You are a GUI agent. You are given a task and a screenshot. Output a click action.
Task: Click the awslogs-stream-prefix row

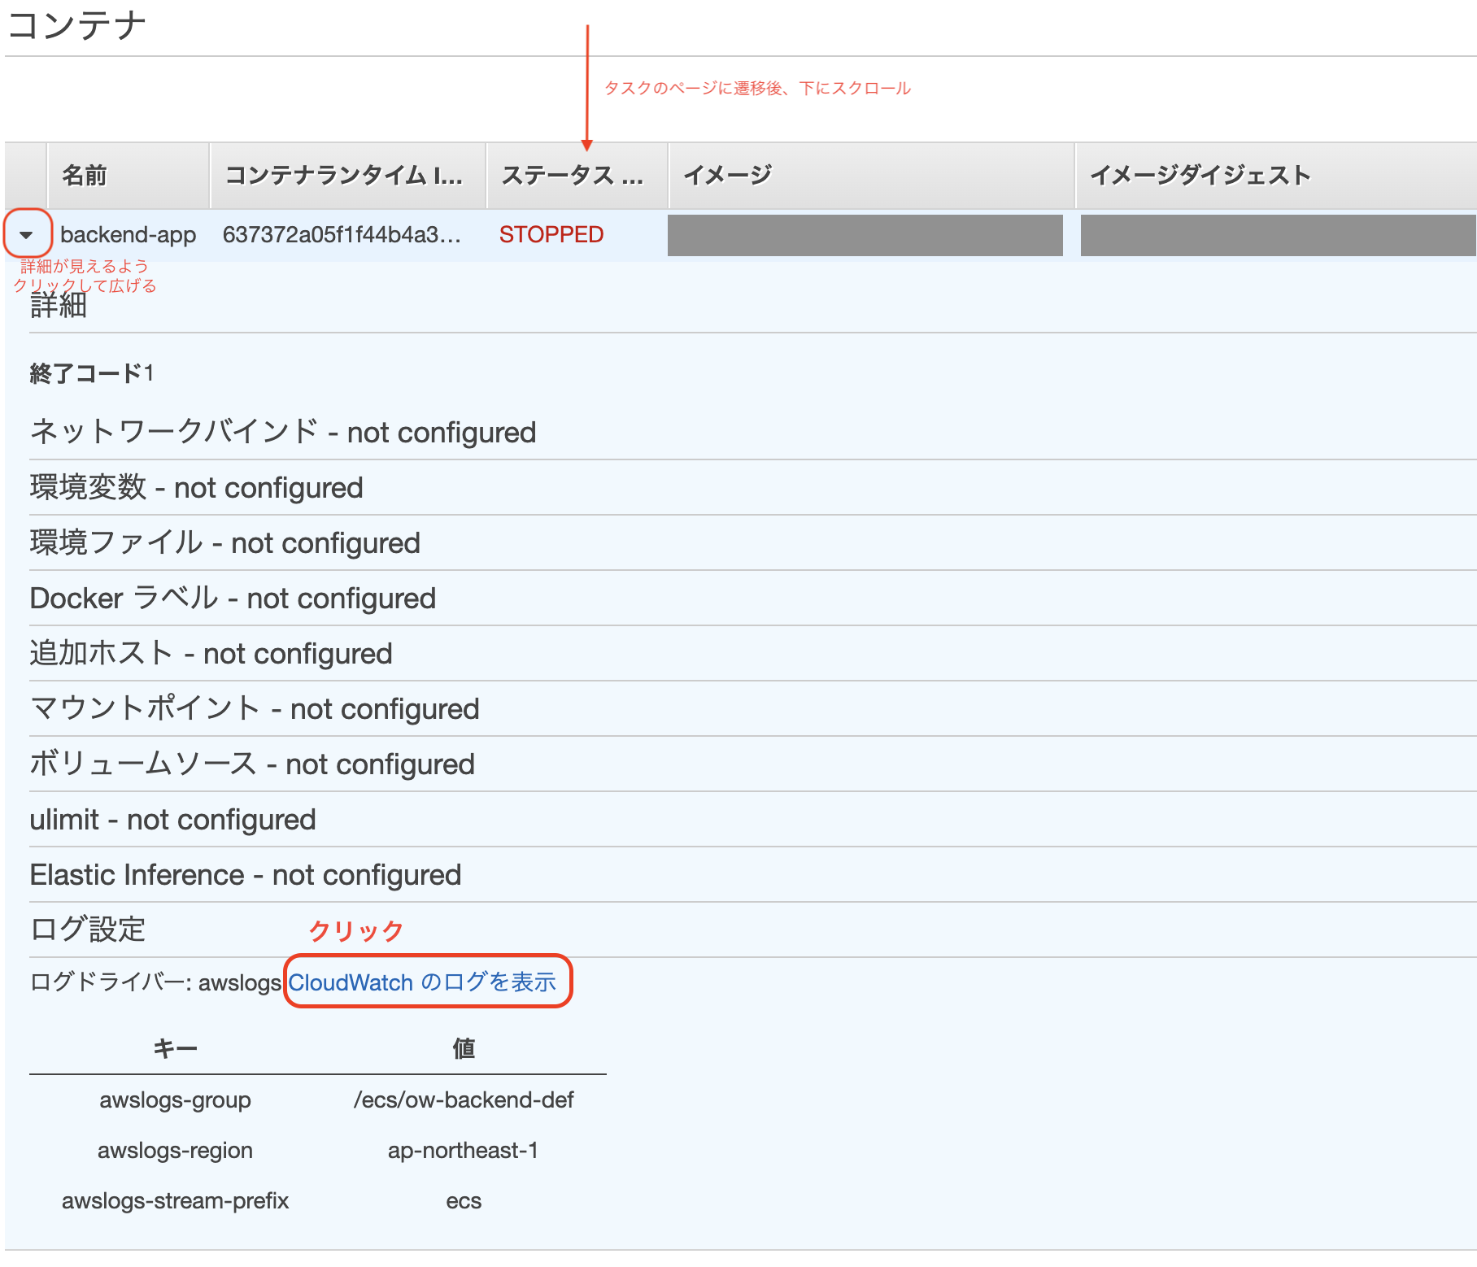click(x=176, y=1200)
